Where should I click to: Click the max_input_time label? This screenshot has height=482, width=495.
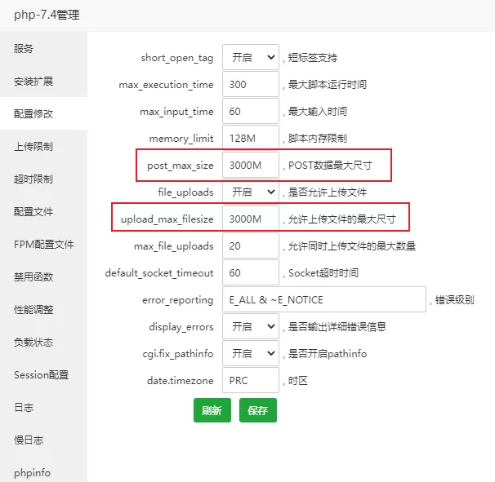(176, 112)
